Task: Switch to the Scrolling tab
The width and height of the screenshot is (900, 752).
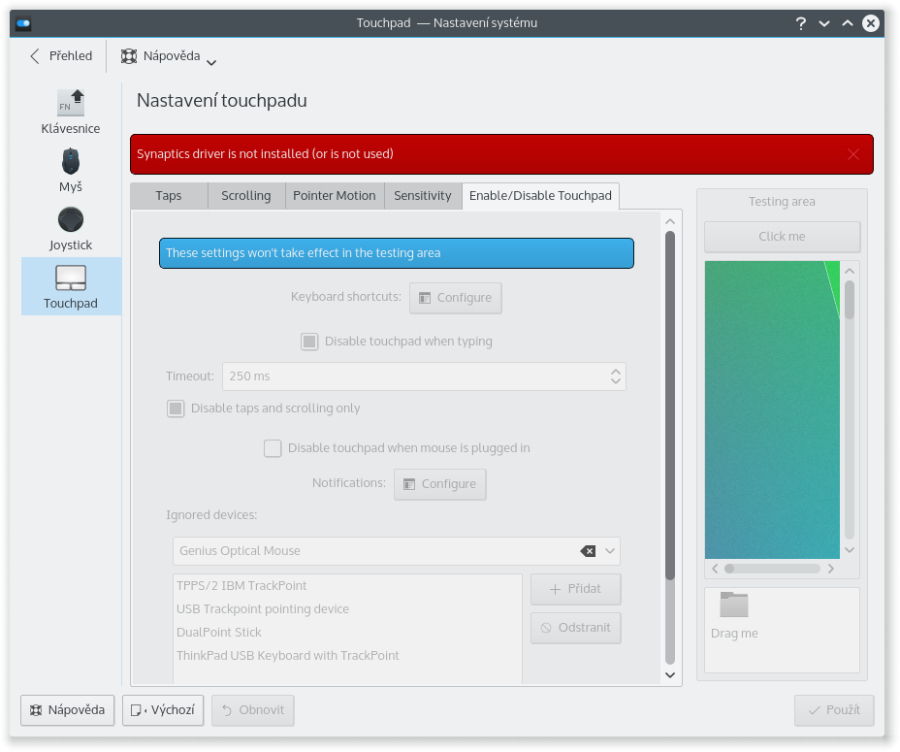Action: point(246,196)
